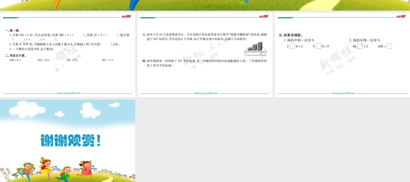Select the '谢谢观赏!' thank-you slide title
Screen dimensions: 410x182
(71, 141)
